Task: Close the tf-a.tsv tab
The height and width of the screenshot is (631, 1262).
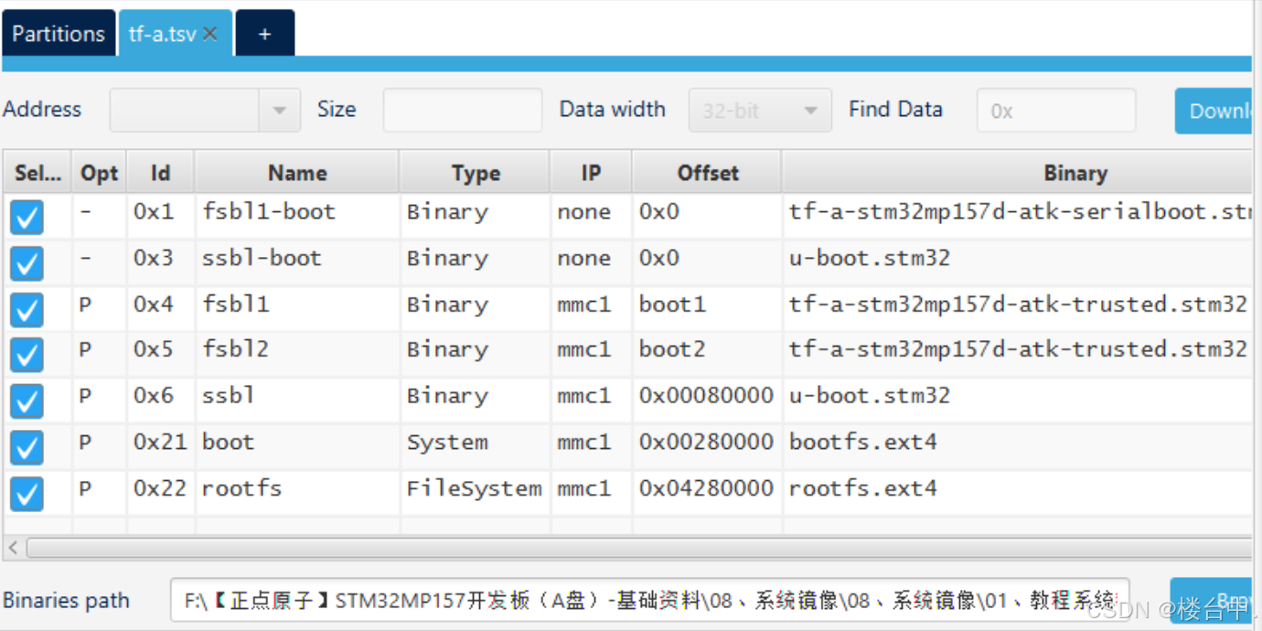Action: (210, 34)
